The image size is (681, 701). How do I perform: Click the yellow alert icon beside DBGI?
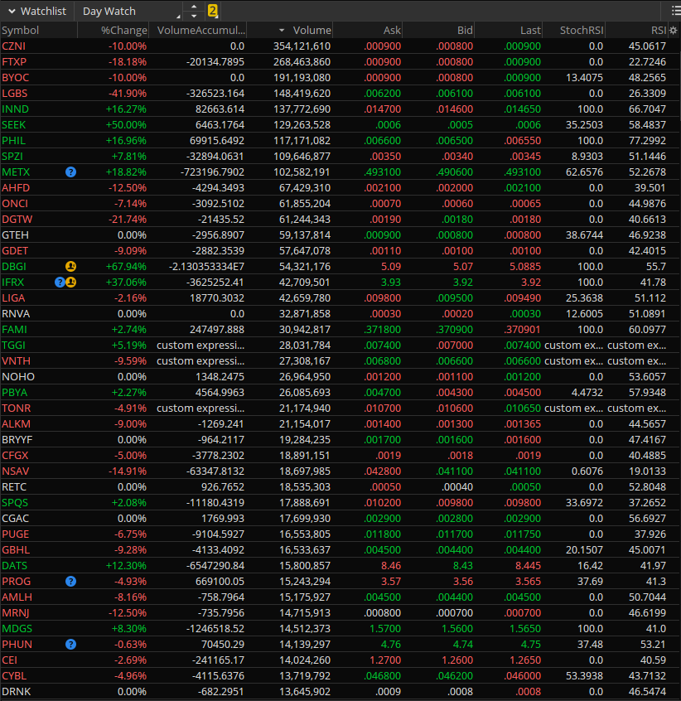pos(70,267)
